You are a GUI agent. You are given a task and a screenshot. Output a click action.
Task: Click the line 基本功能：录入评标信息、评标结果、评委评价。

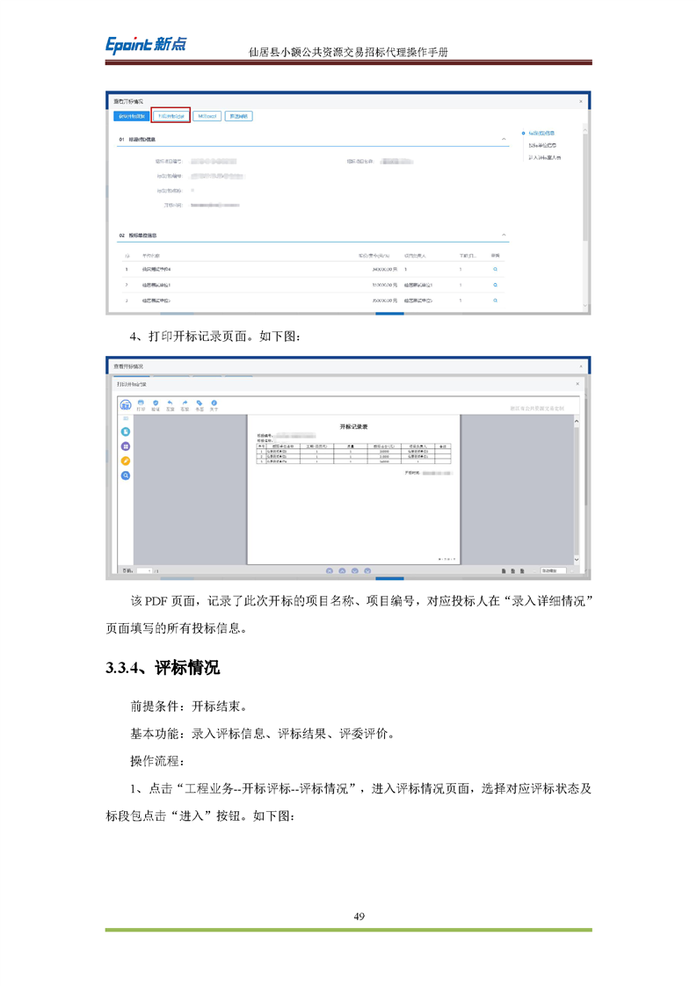click(x=262, y=733)
